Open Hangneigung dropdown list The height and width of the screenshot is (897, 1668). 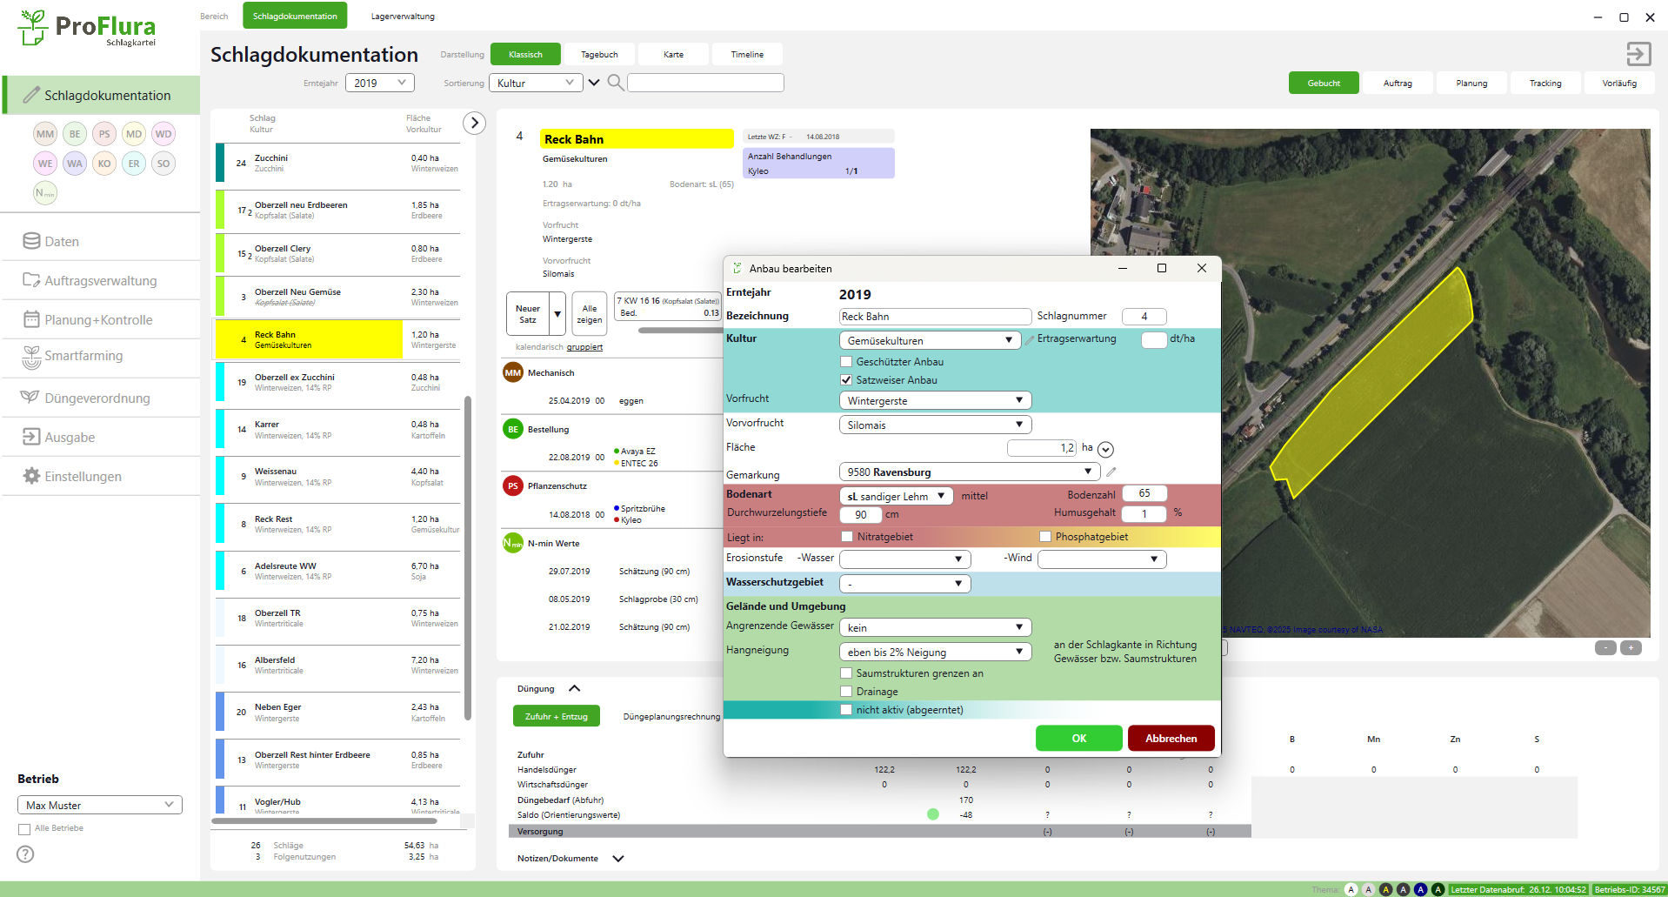click(x=935, y=652)
